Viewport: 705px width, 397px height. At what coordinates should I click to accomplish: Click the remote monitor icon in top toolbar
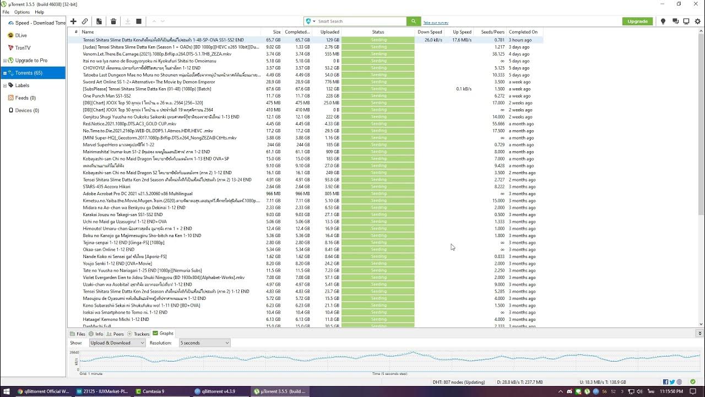tap(686, 22)
